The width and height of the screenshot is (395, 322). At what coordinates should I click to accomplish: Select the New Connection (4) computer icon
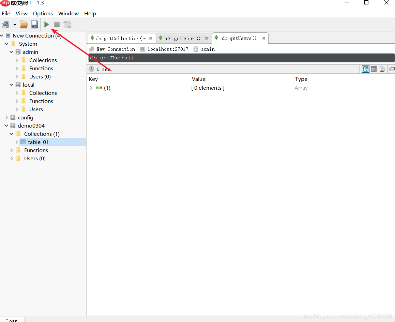pyautogui.click(x=8, y=35)
